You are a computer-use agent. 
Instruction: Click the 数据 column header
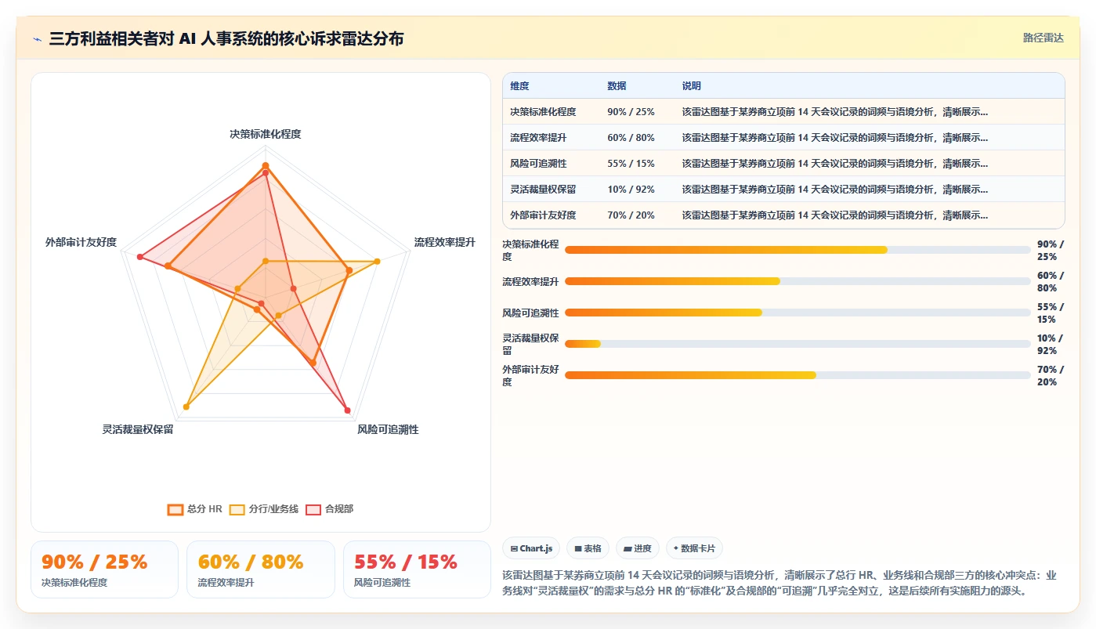click(617, 86)
